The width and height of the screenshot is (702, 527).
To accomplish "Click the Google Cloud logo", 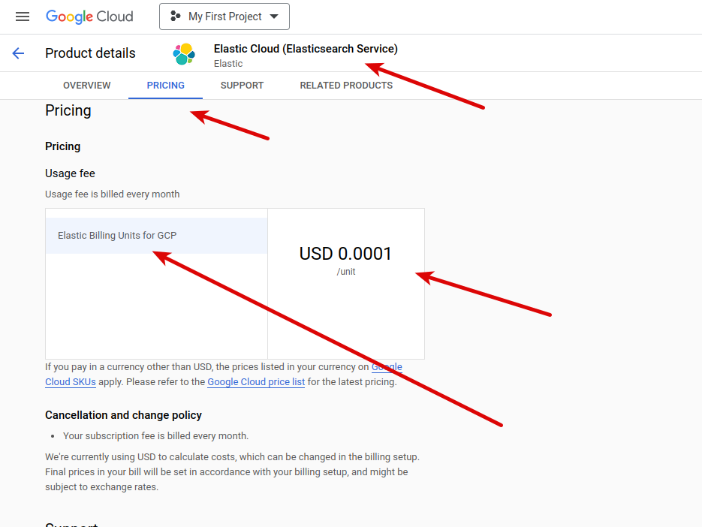I will click(89, 17).
